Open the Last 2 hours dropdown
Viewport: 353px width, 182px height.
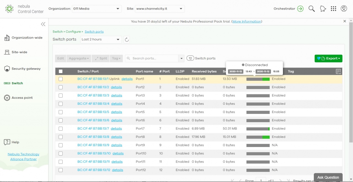(x=101, y=39)
